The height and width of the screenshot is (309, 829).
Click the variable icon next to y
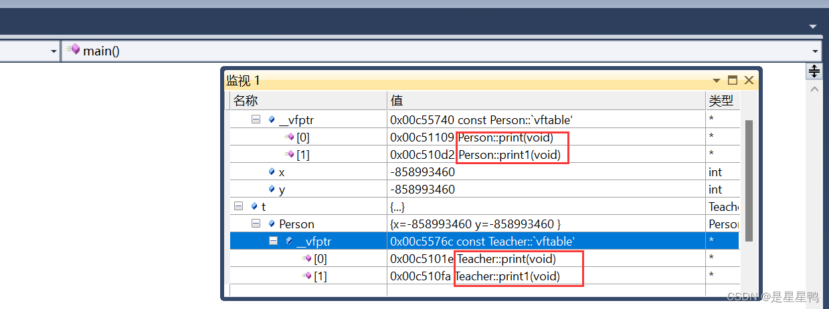pos(272,189)
